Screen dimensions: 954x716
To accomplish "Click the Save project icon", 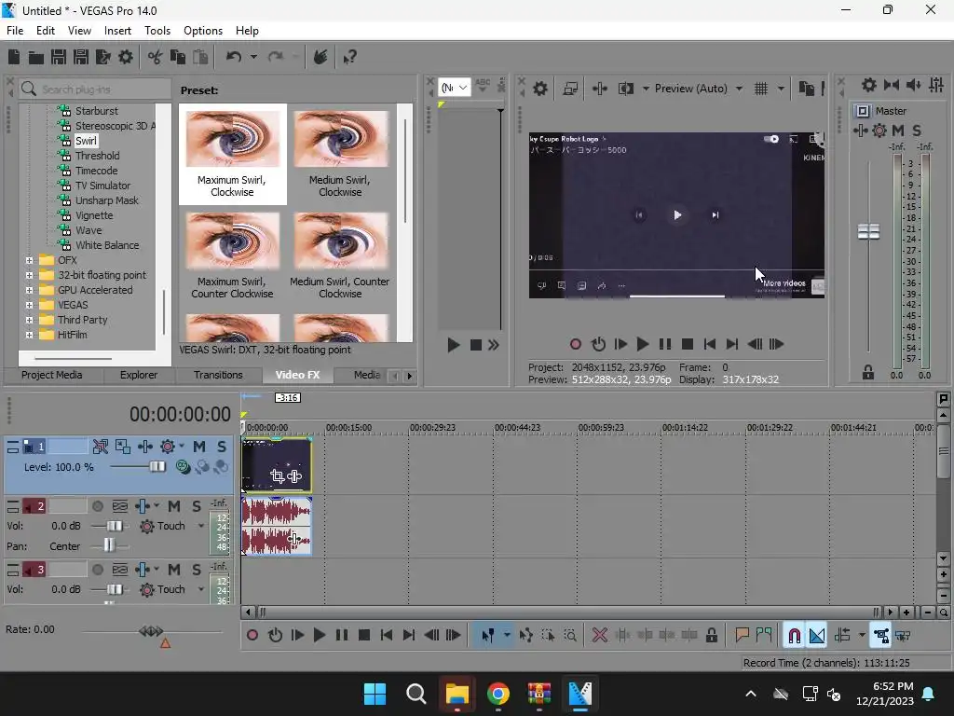I will (59, 57).
